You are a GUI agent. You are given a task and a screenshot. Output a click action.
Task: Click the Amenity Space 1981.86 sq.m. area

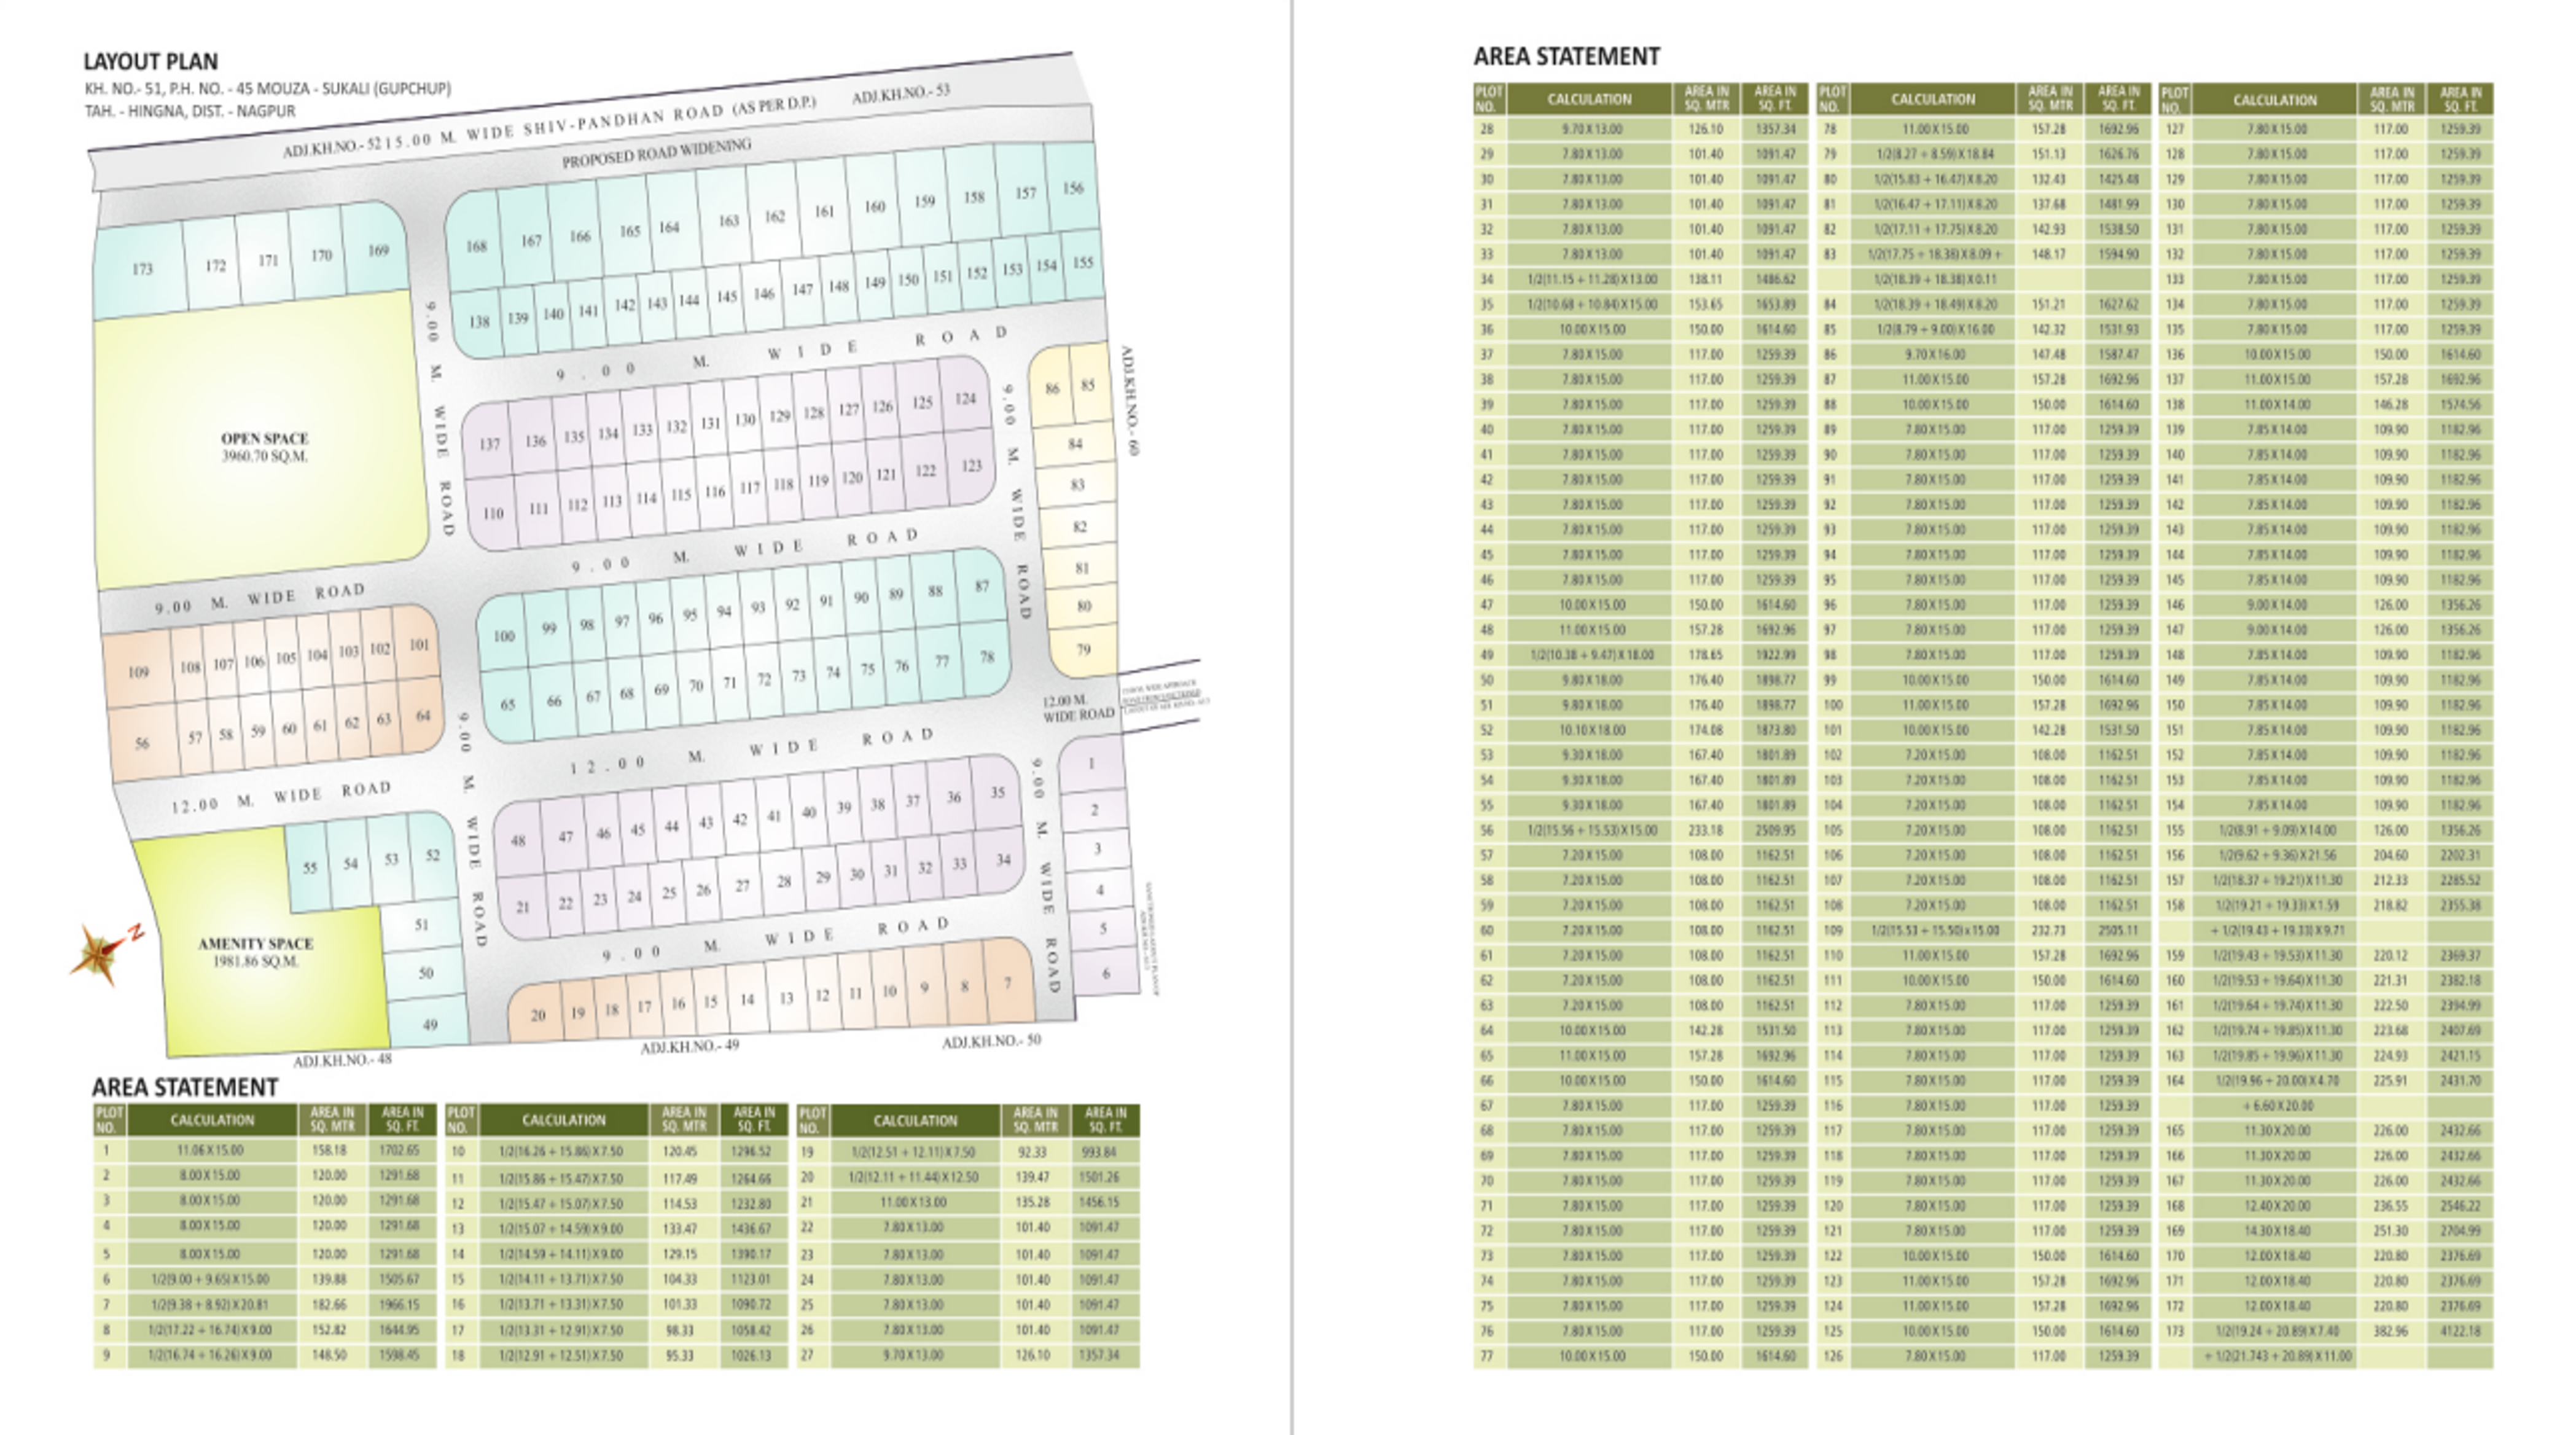point(255,952)
